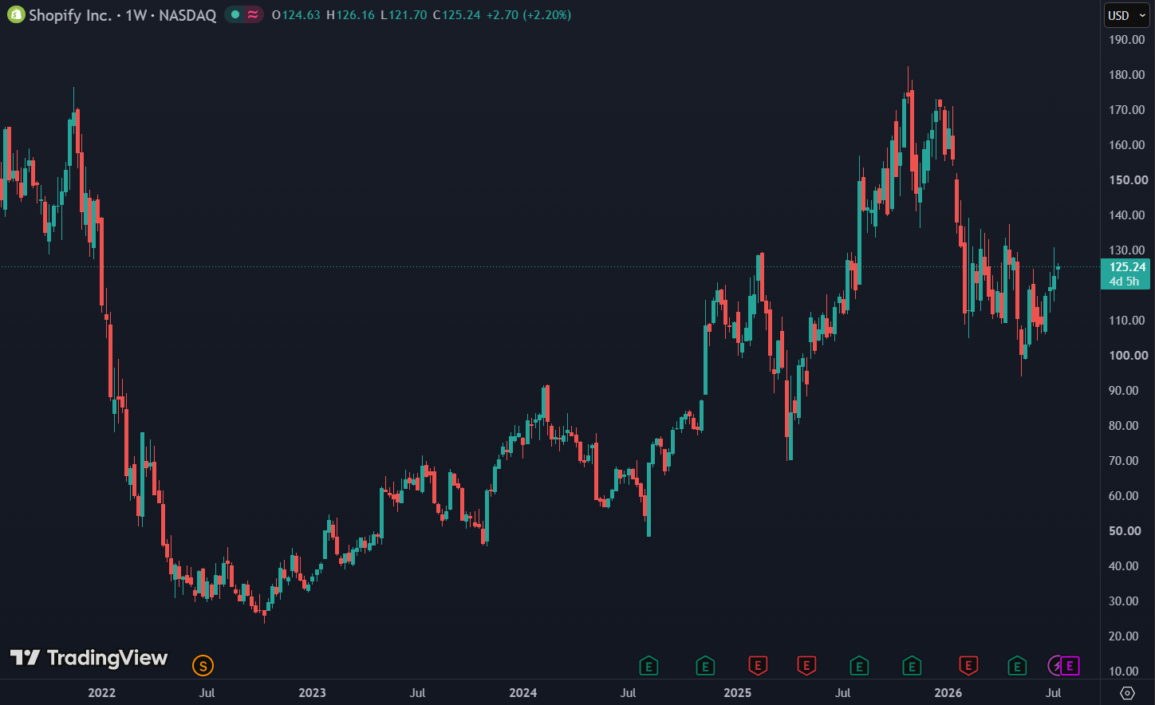Click the green earnings marker nearest the Jul 2024 label
The height and width of the screenshot is (705, 1155).
pos(649,665)
